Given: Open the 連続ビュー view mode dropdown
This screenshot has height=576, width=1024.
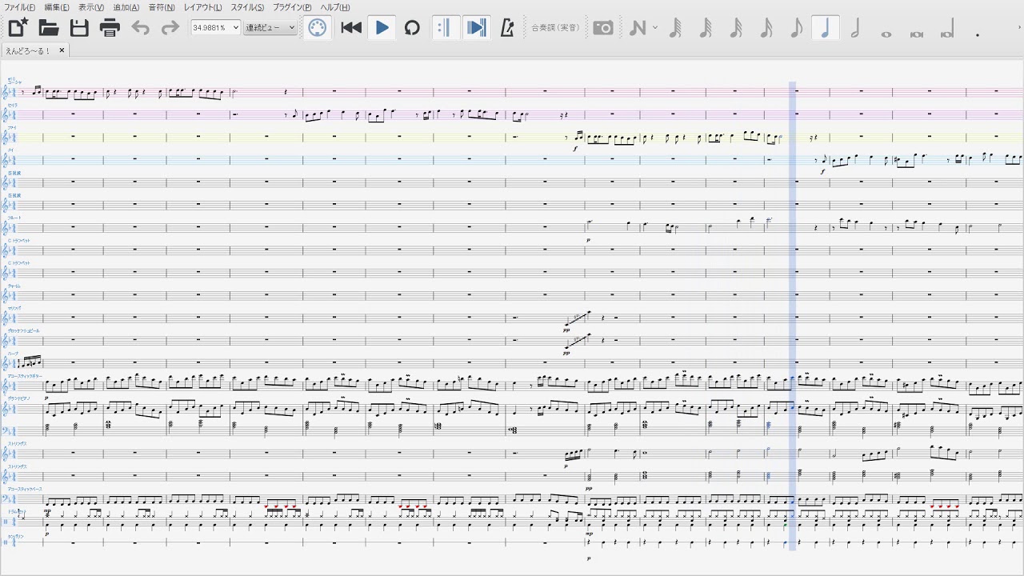Looking at the screenshot, I should [270, 28].
